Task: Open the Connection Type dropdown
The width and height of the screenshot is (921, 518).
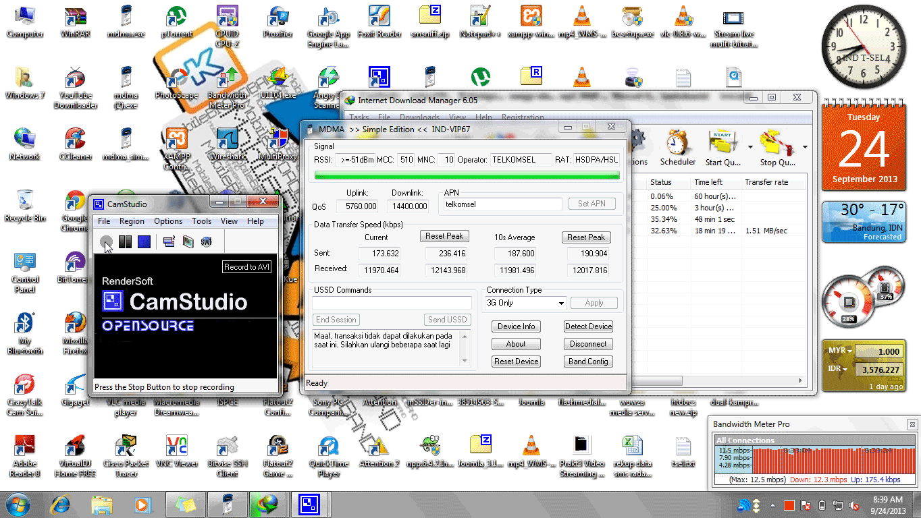Action: [525, 304]
